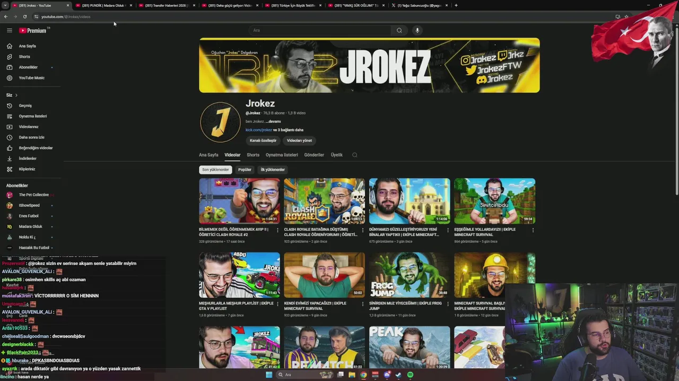Close the Jrokez YouTube browser tab
The width and height of the screenshot is (679, 381).
(x=68, y=5)
